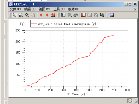Click the X: Time [s] axis label

coord(76,94)
